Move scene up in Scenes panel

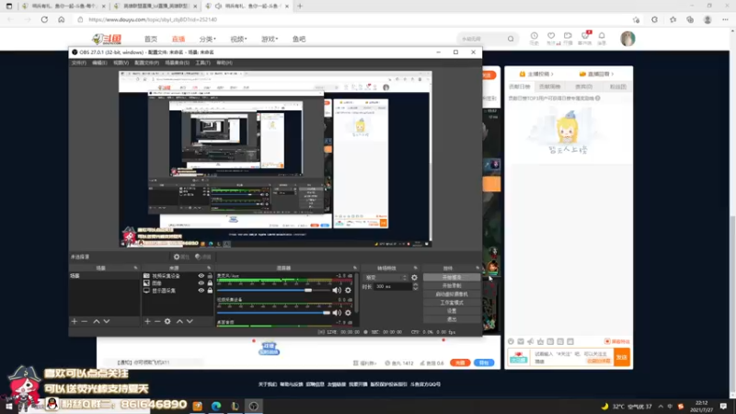[97, 321]
